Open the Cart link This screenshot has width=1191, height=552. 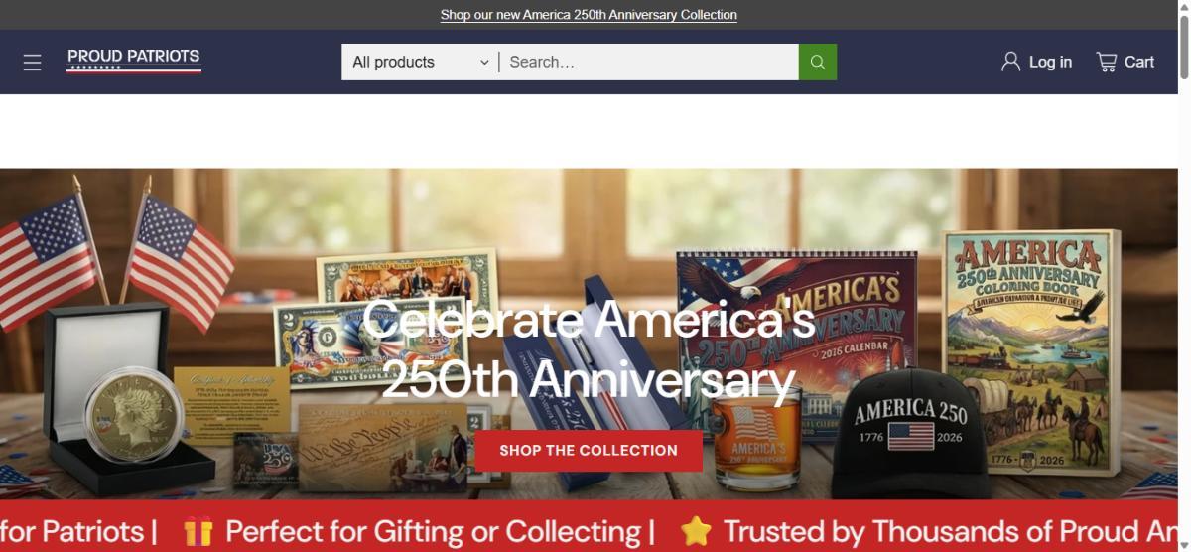click(x=1125, y=62)
